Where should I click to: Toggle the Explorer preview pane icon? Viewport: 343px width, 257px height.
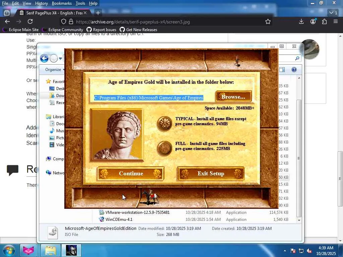pyautogui.click(x=282, y=70)
